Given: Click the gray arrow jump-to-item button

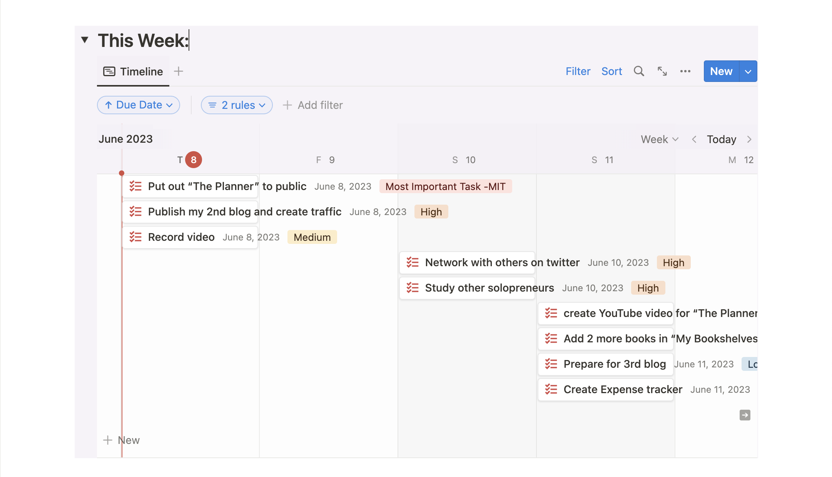Looking at the screenshot, I should [745, 415].
